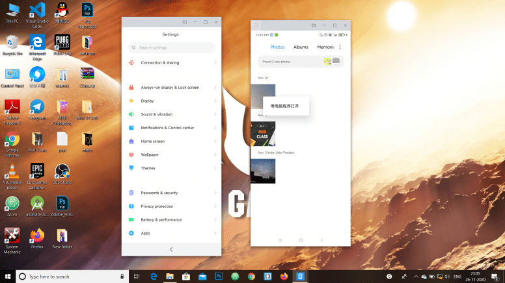
Task: Open Home screen settings
Action: pyautogui.click(x=172, y=141)
